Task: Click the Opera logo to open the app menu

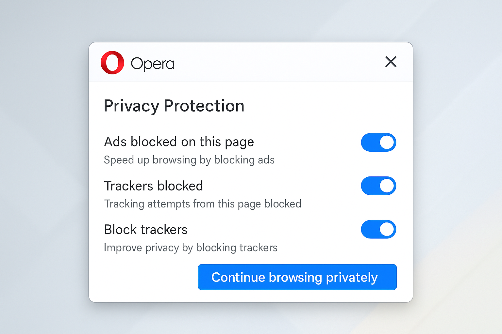Action: [x=112, y=62]
